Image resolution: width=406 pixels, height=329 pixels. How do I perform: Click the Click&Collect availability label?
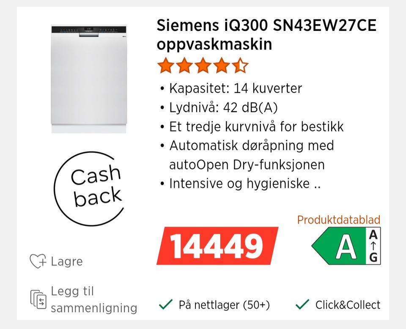(348, 304)
